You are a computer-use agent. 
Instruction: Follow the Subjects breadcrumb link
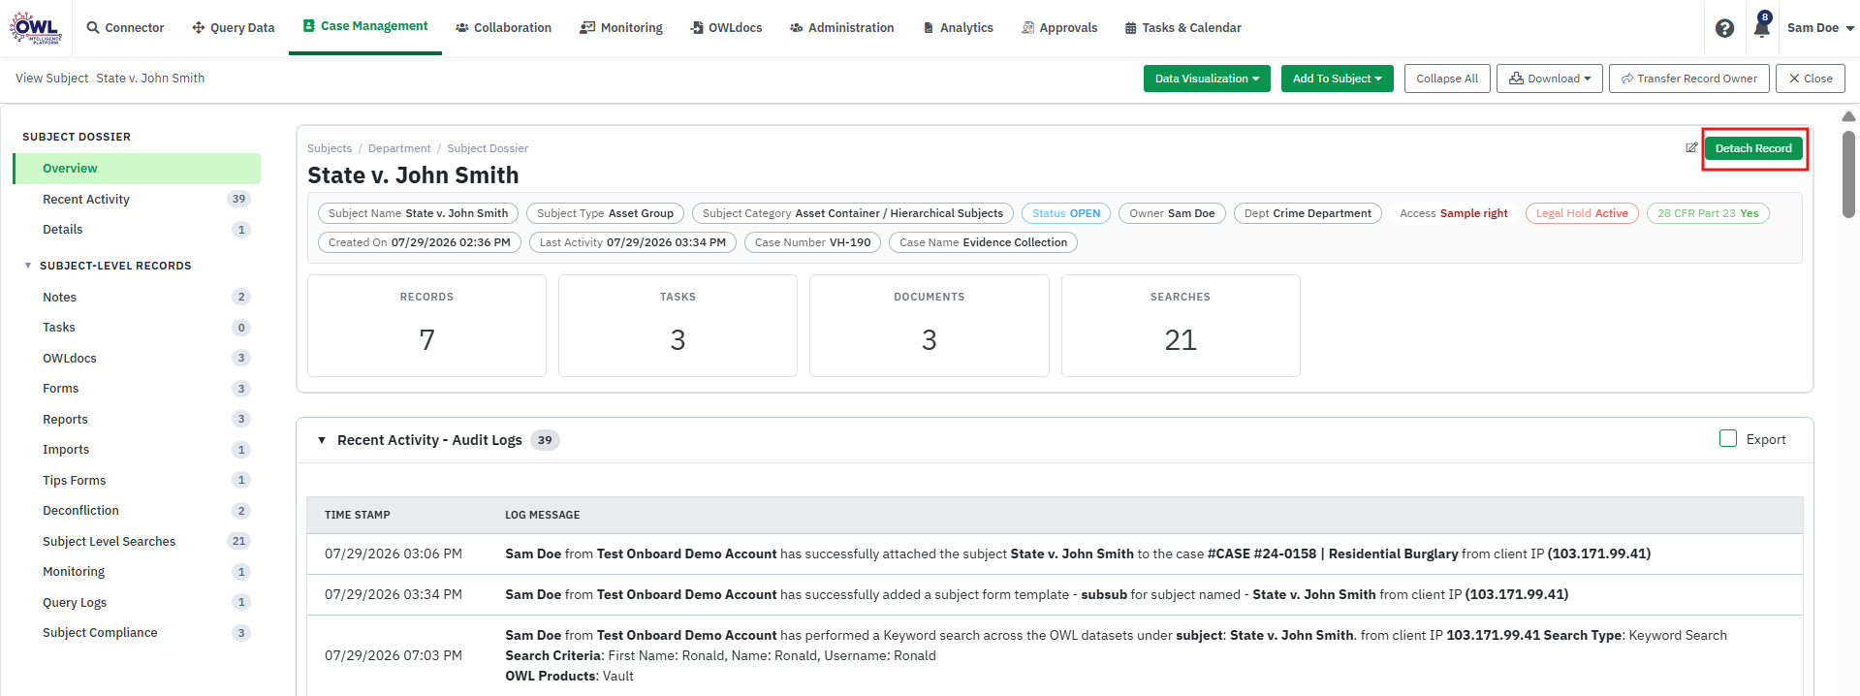330,148
